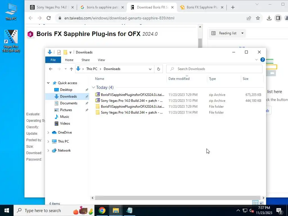
Task: Open address bar history dropdown
Action: [x=150, y=69]
